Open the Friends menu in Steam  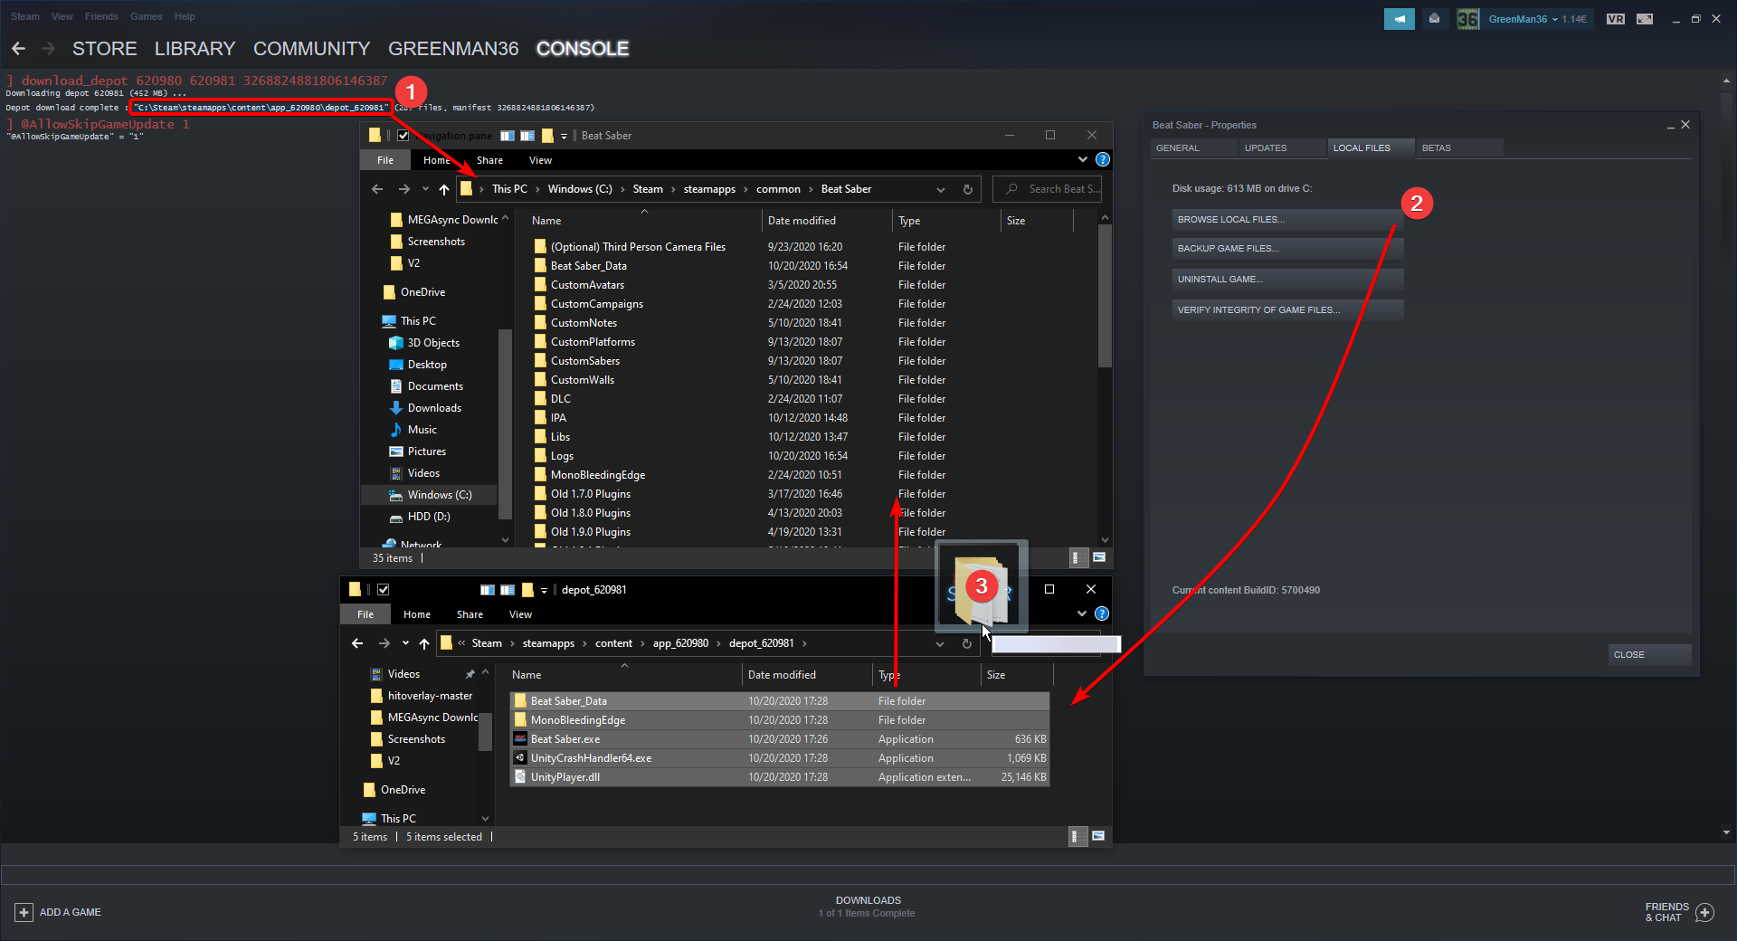(101, 16)
